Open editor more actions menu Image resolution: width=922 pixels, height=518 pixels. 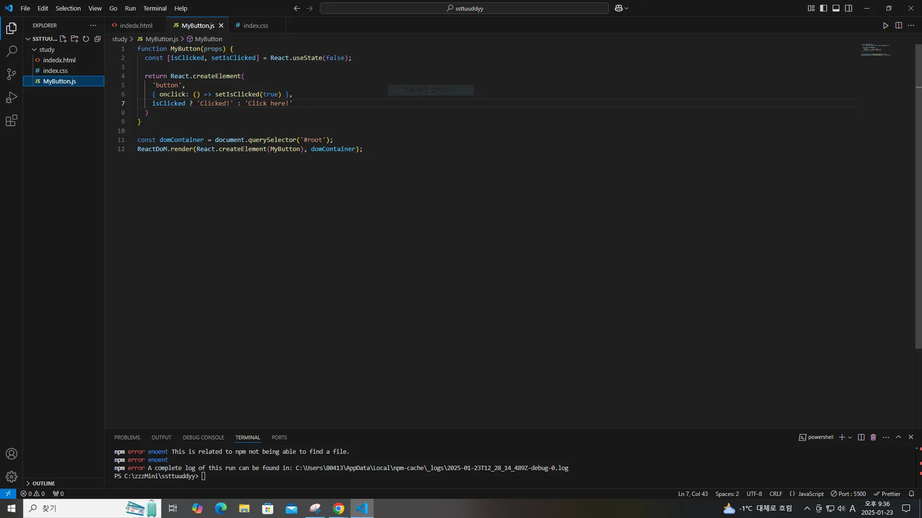pos(911,25)
